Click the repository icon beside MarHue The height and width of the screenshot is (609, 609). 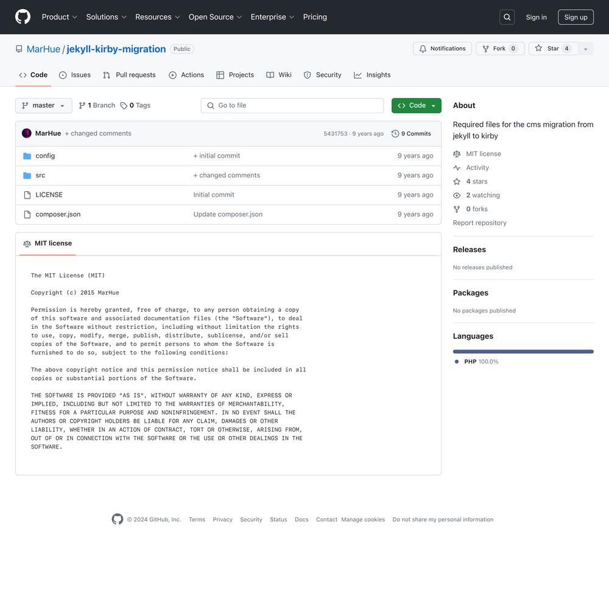[x=19, y=49]
